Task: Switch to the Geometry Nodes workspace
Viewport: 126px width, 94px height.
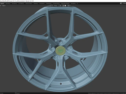Action: [65, 4]
